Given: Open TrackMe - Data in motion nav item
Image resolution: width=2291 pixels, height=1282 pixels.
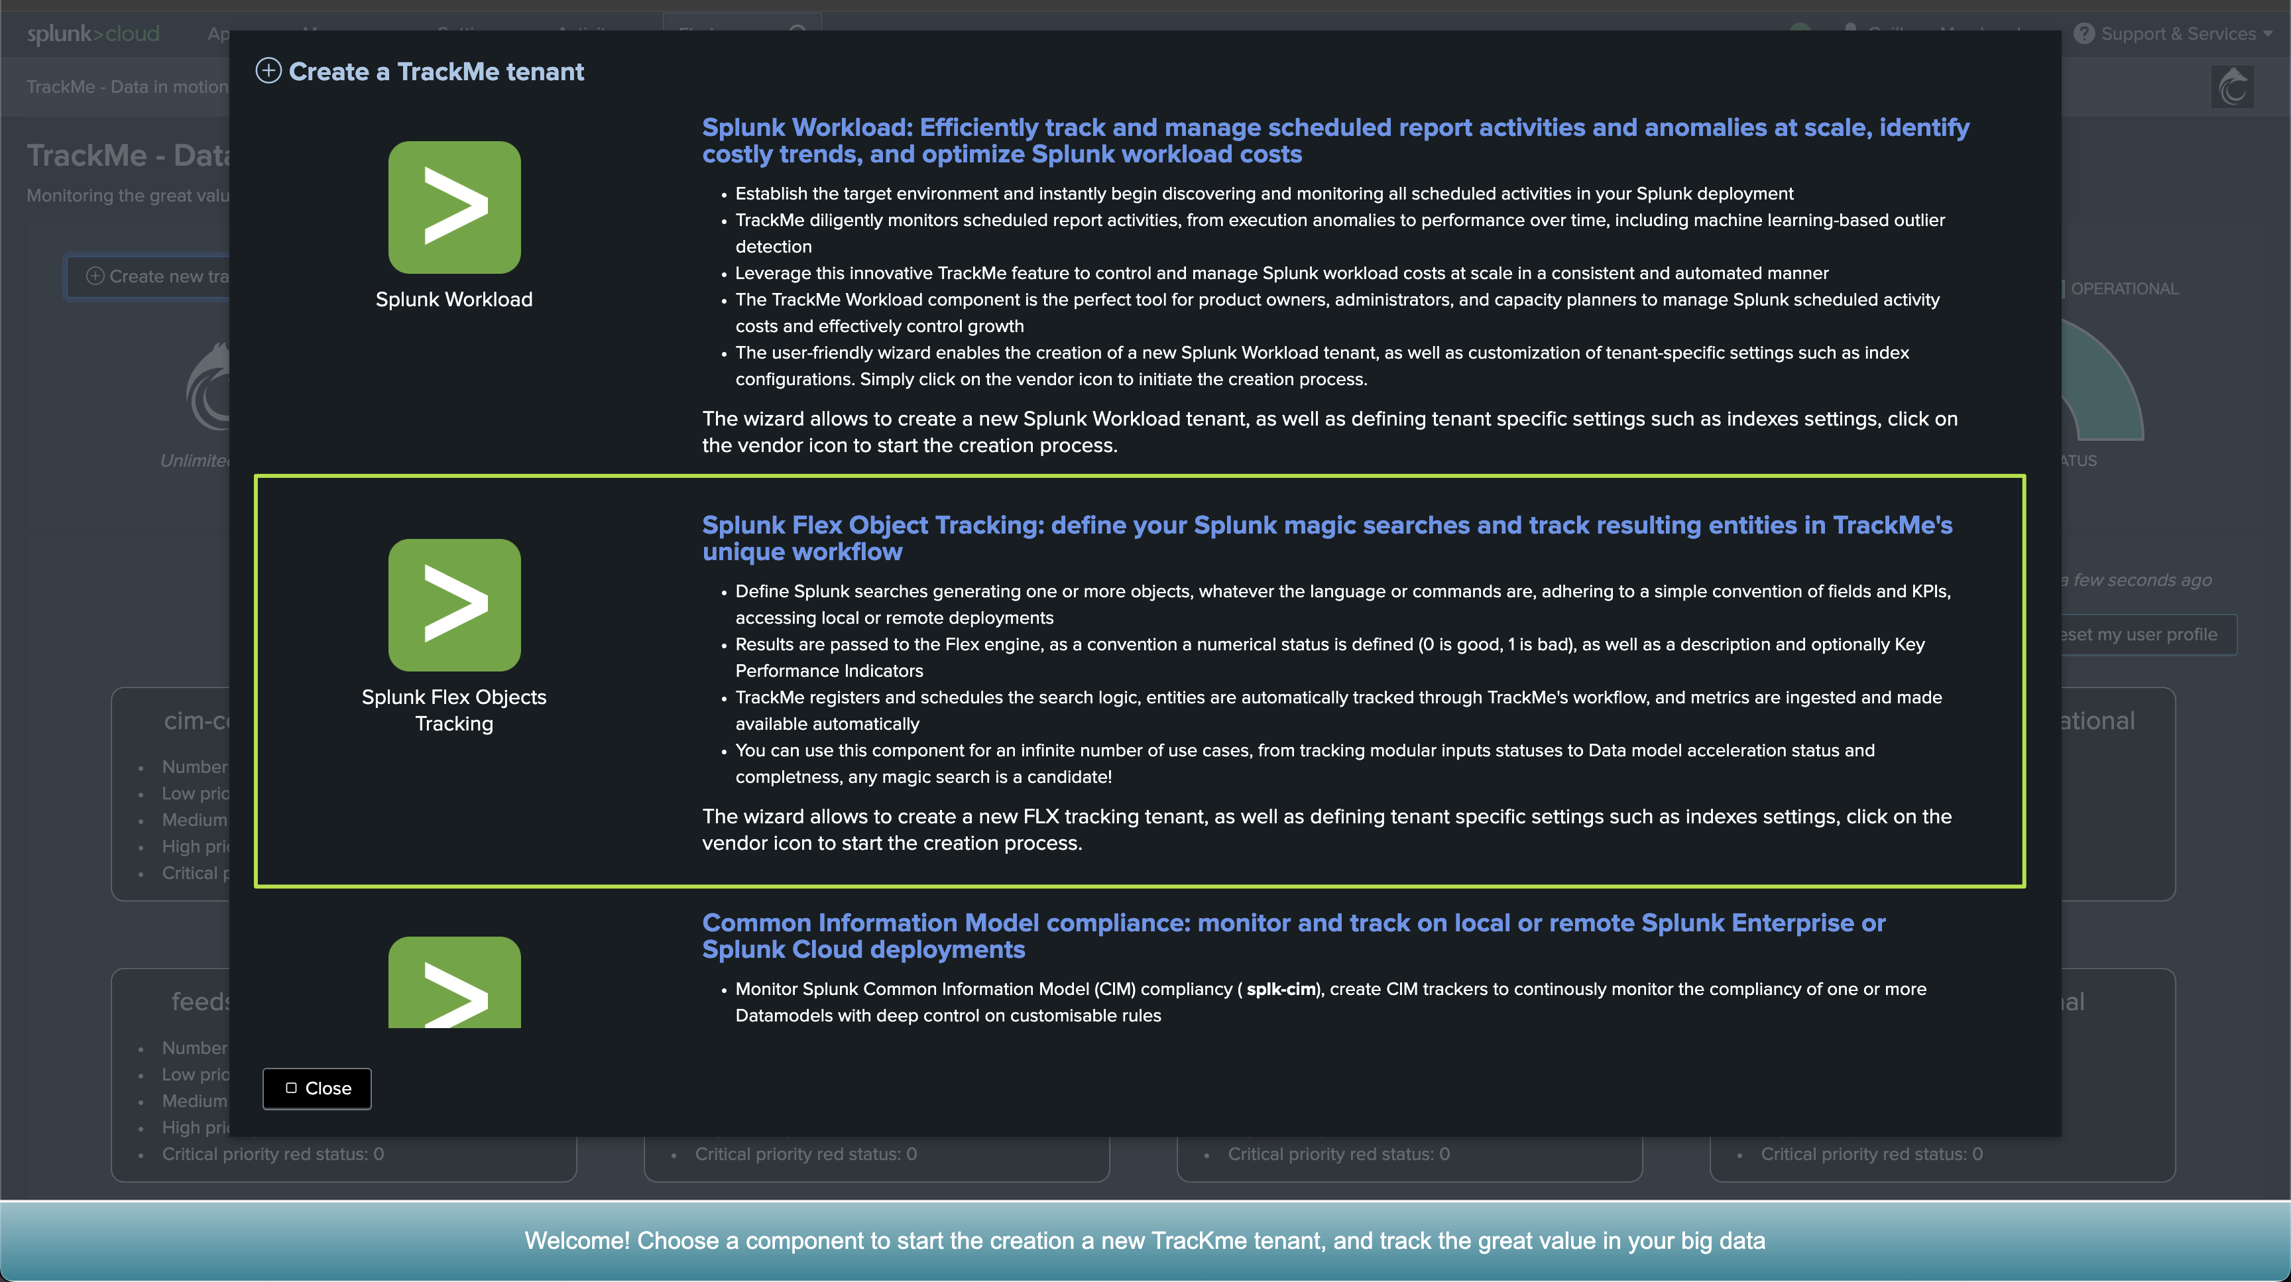Looking at the screenshot, I should [x=127, y=87].
